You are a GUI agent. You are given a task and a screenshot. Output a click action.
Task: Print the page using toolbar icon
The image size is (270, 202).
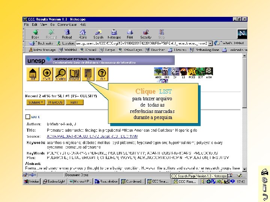(130, 34)
